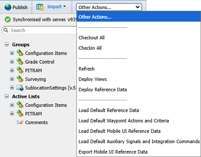Select Surveying tree label

[36, 79]
